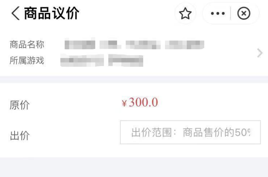Tap the 商品议价 page title
The image size is (268, 177).
point(51,13)
